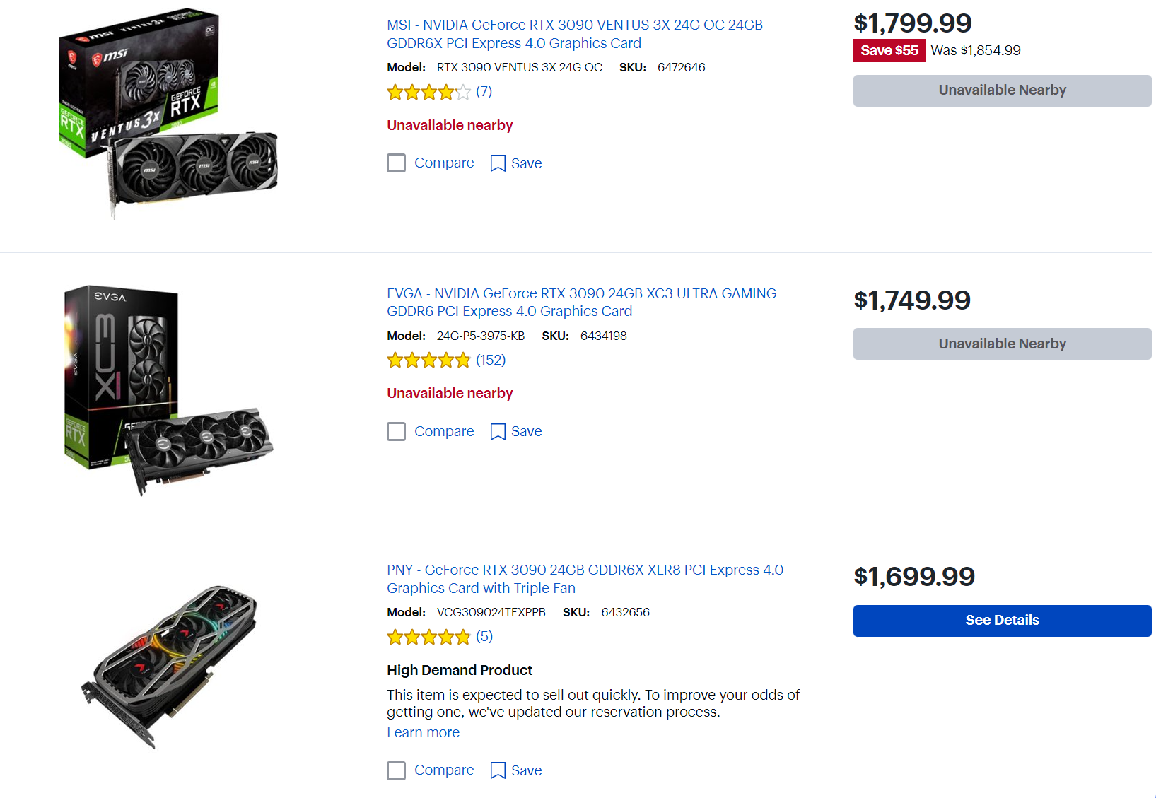This screenshot has width=1156, height=798.
Task: Click Learn more about reservation process
Action: [x=423, y=733]
